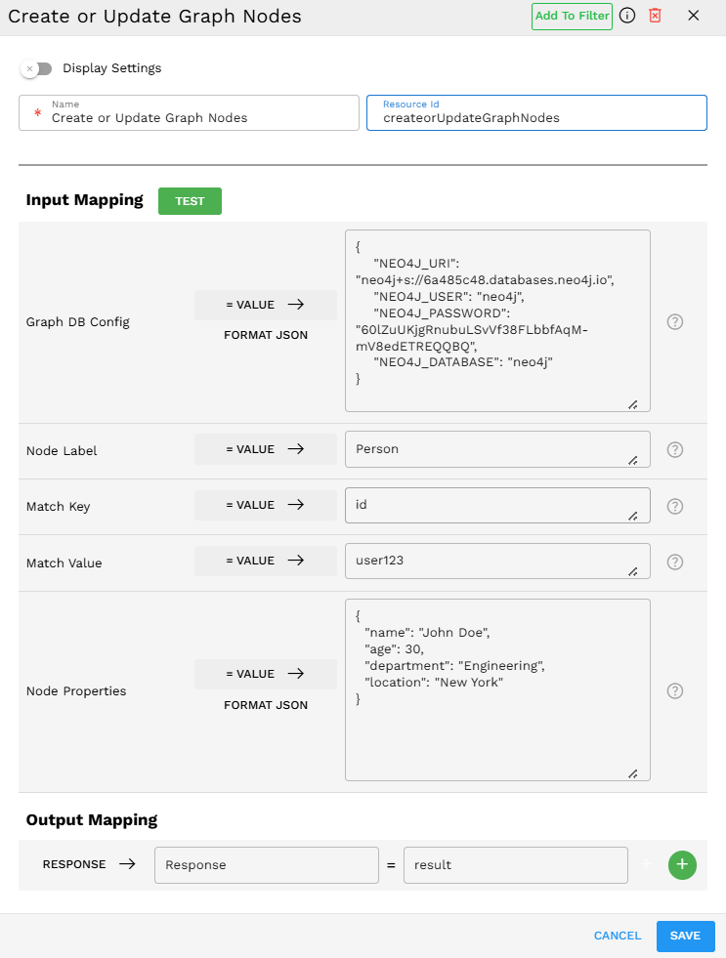This screenshot has height=958, width=726.
Task: Open value type selector for Match Key
Action: pyautogui.click(x=266, y=505)
